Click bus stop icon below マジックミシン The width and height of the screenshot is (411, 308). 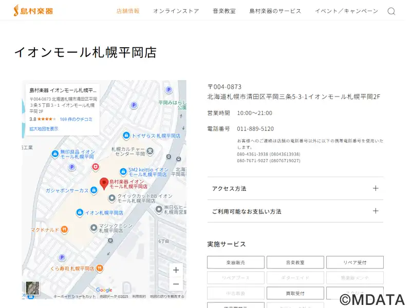[x=110, y=240]
